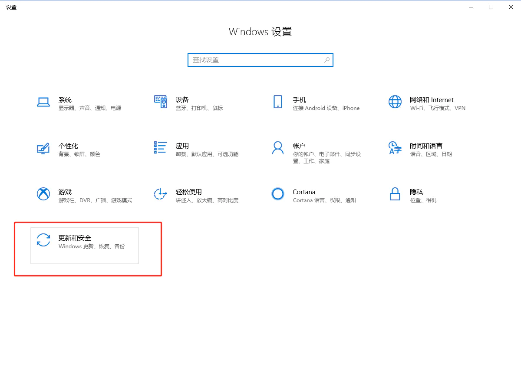The height and width of the screenshot is (379, 521).
Task: Open the 个性化 settings title
Action: click(x=69, y=146)
